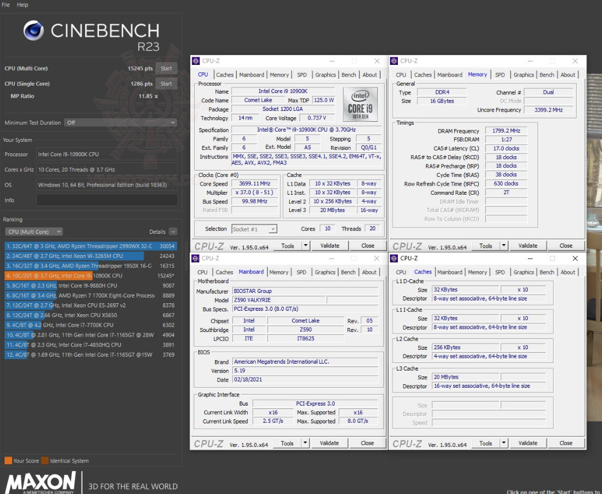The height and width of the screenshot is (494, 602).
Task: Open the CPU (Multi Core) ranking dropdown
Action: tap(34, 231)
